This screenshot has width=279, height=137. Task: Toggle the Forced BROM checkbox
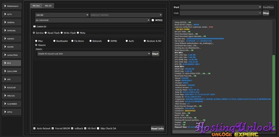pos(53,129)
